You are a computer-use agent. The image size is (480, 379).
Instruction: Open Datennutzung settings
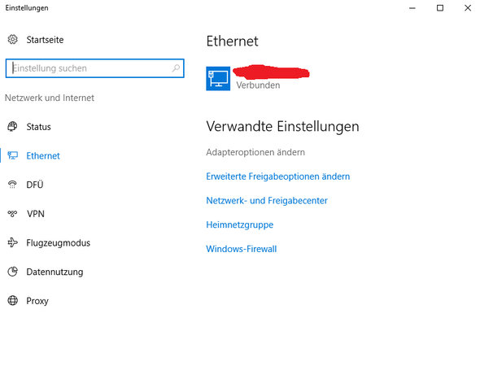(x=55, y=272)
